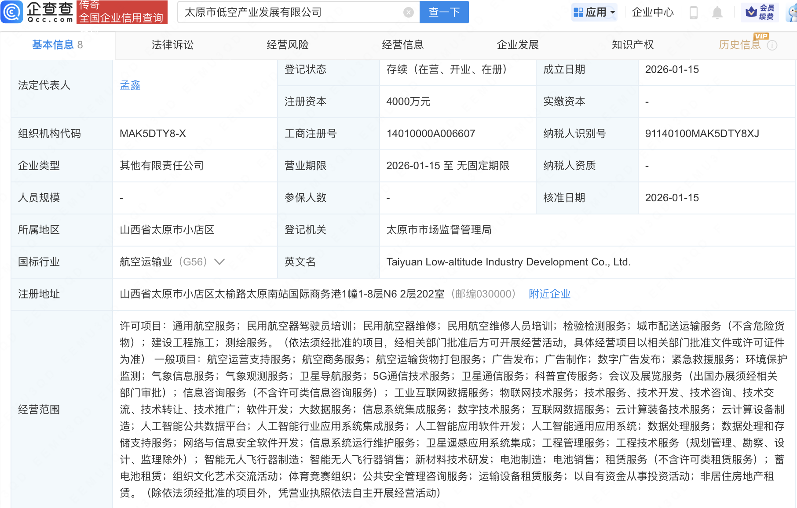Click the info icon beside 历史信息
The image size is (797, 508).
[772, 45]
